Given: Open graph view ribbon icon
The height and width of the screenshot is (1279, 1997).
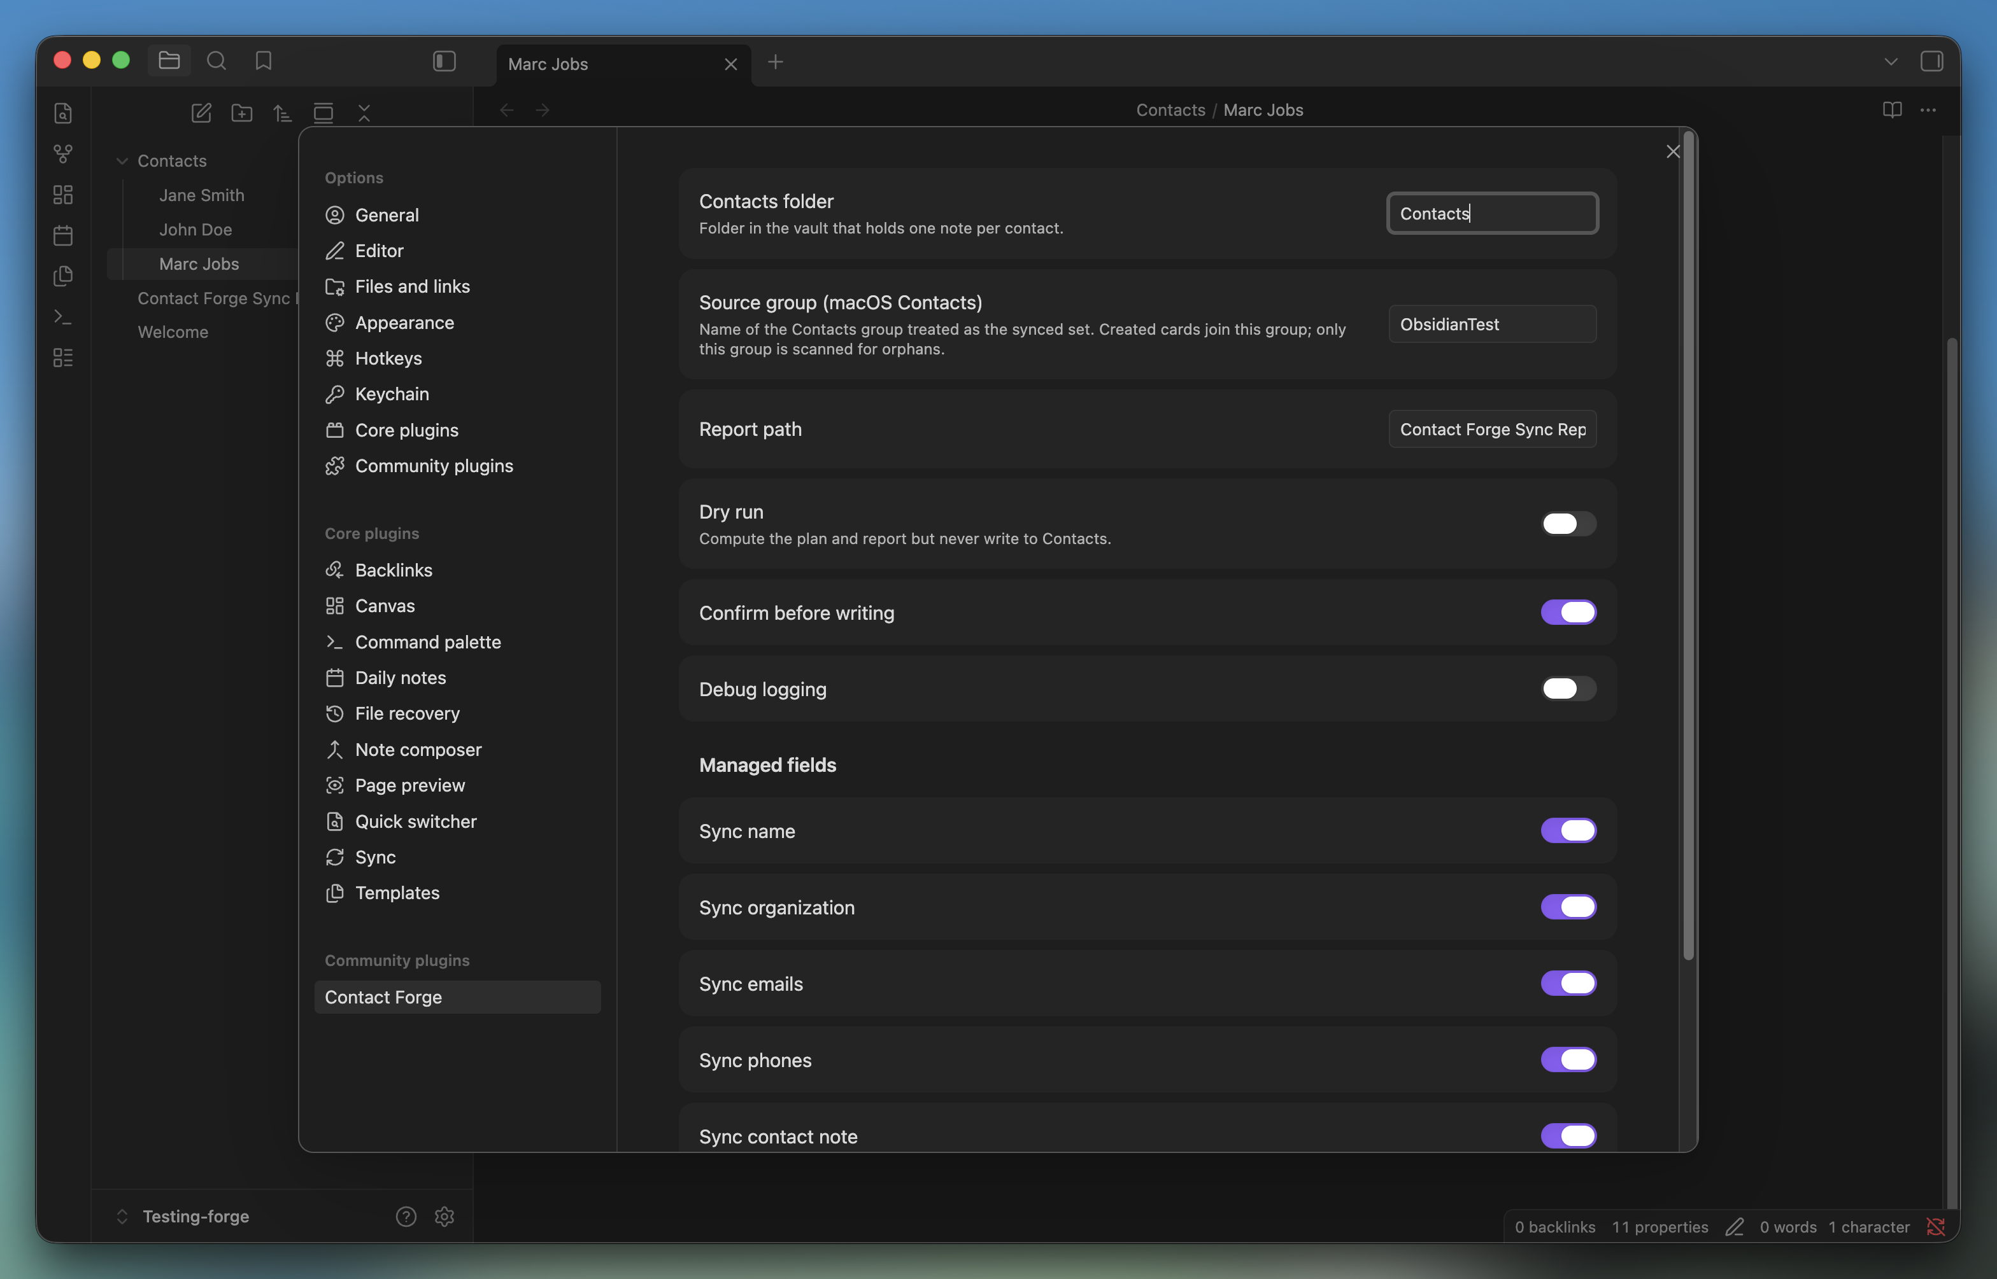Looking at the screenshot, I should pos(63,153).
